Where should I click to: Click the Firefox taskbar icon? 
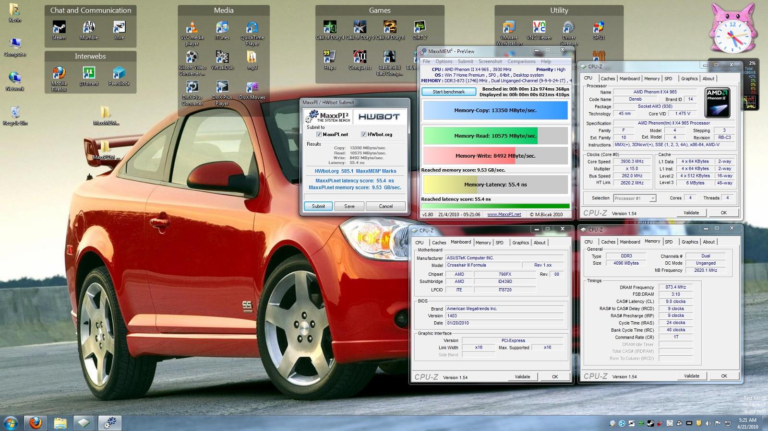tap(36, 423)
